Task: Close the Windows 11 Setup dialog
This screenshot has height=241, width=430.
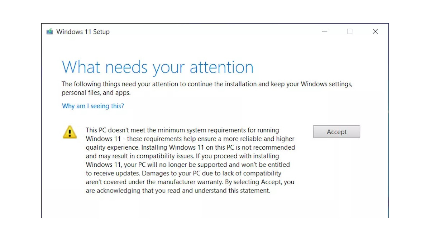Action: click(x=375, y=31)
